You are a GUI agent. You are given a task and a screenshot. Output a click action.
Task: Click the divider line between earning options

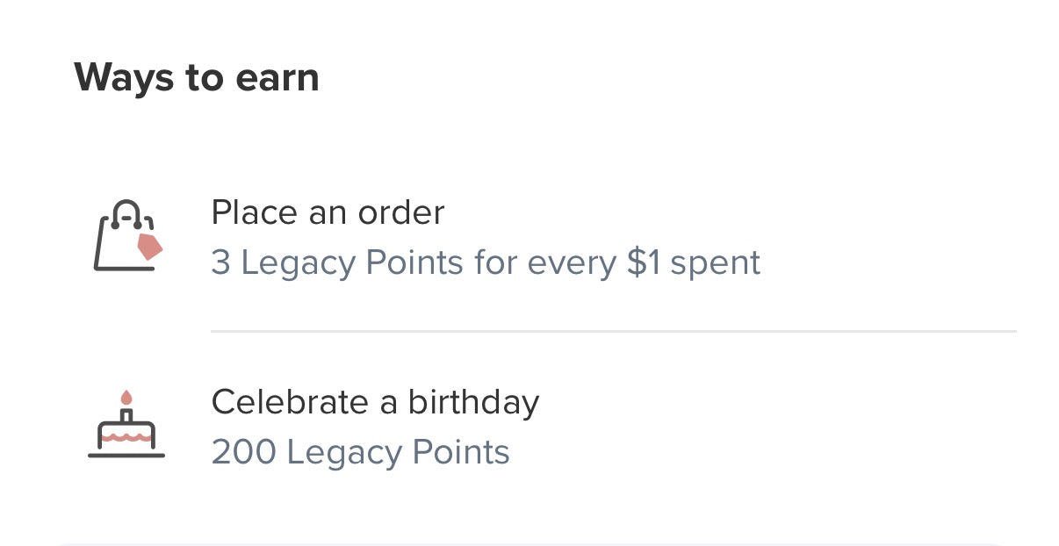click(x=613, y=332)
